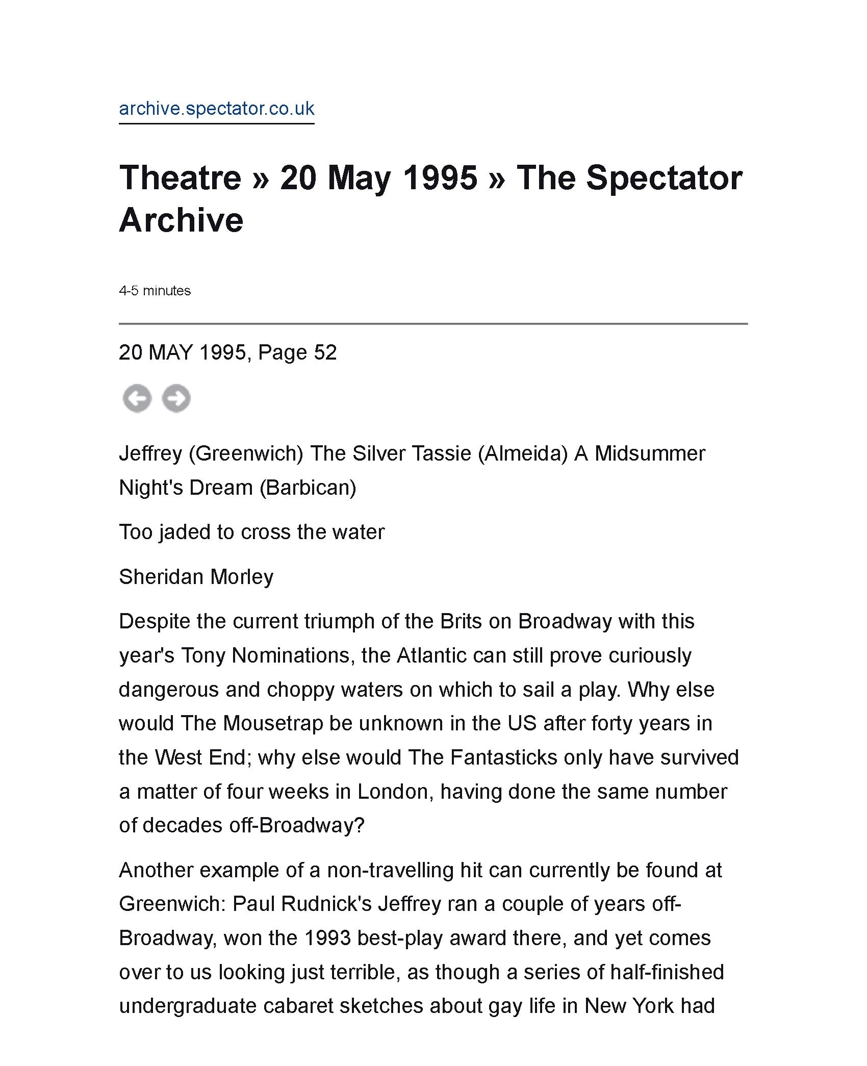Viewport: 867px width, 1066px height.
Task: Click '(Almeida)' in the play listing
Action: pyautogui.click(x=523, y=453)
